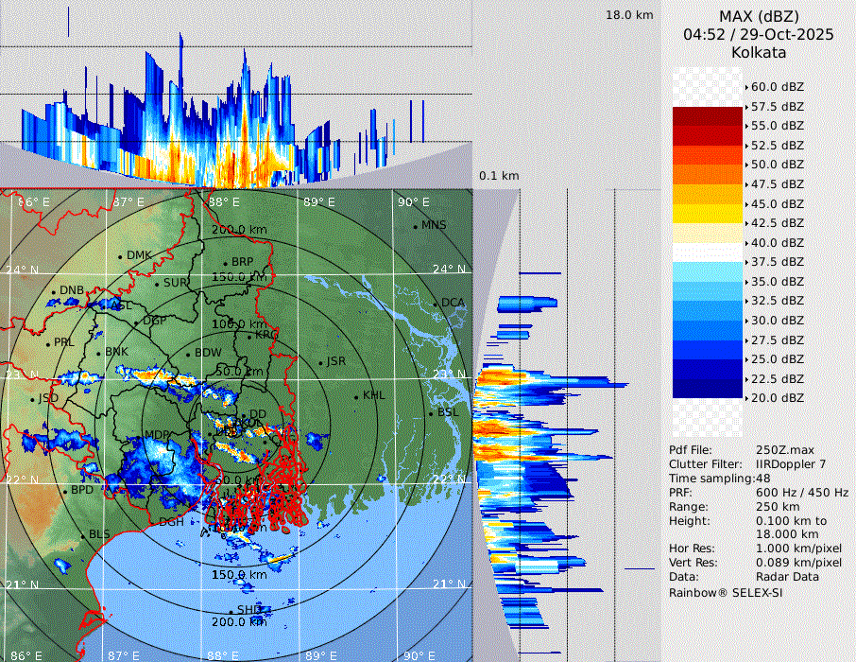The width and height of the screenshot is (856, 662).
Task: Click the orange 50.0 dBZ legend color
Action: 708,174
